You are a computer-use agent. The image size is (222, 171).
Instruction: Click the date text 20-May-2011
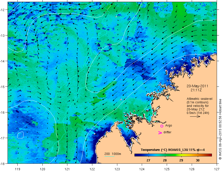tap(197, 86)
